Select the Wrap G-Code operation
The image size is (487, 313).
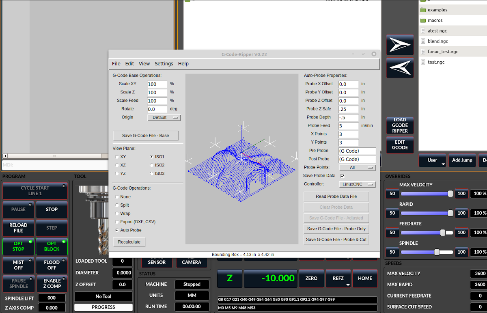(116, 213)
